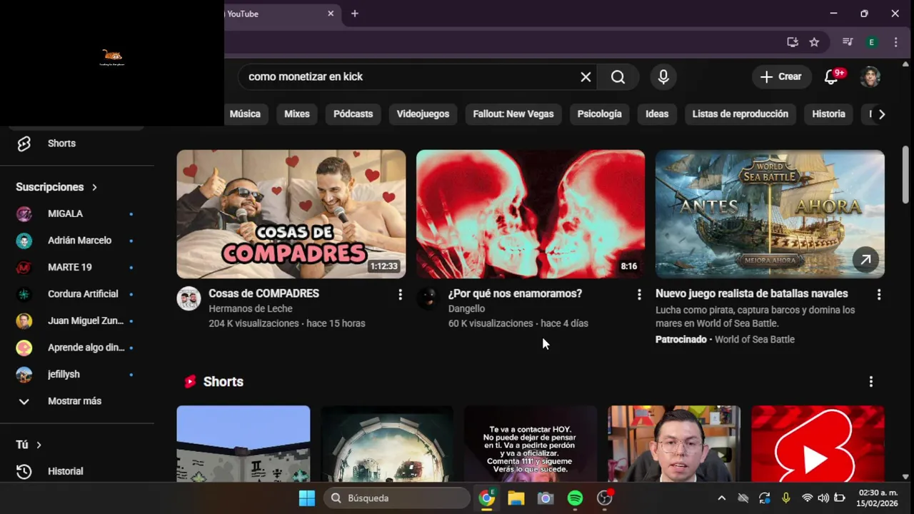Viewport: 914px width, 514px height.
Task: Select the Fallout: New Vegas chip
Action: [x=513, y=114]
